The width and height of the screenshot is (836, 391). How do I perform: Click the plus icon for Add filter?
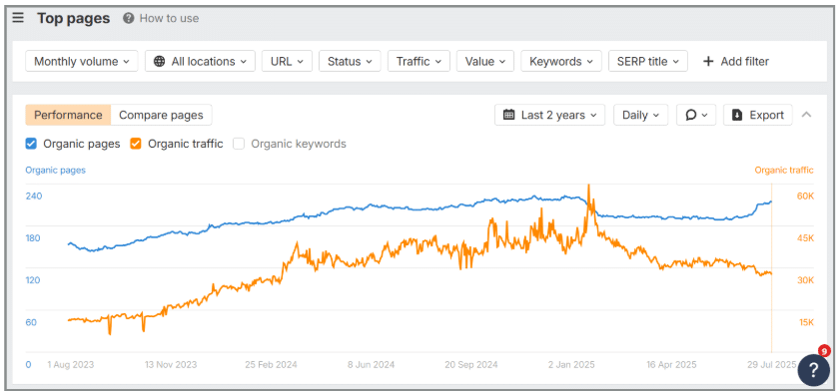708,61
